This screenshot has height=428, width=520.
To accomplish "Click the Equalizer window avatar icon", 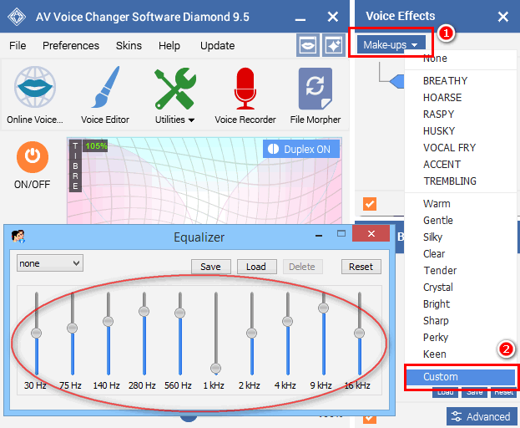I will click(18, 237).
